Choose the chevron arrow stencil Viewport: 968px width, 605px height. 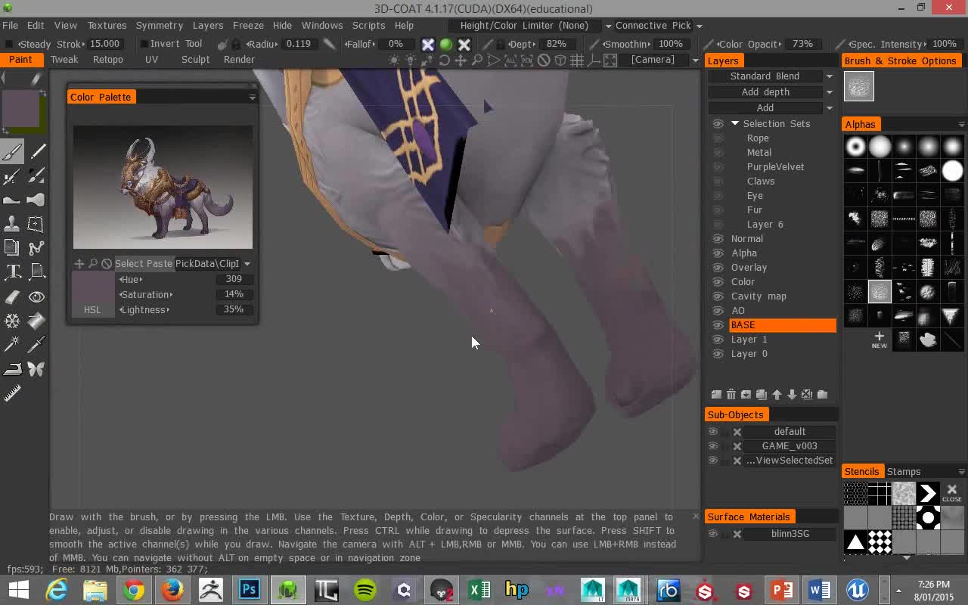[x=928, y=493]
